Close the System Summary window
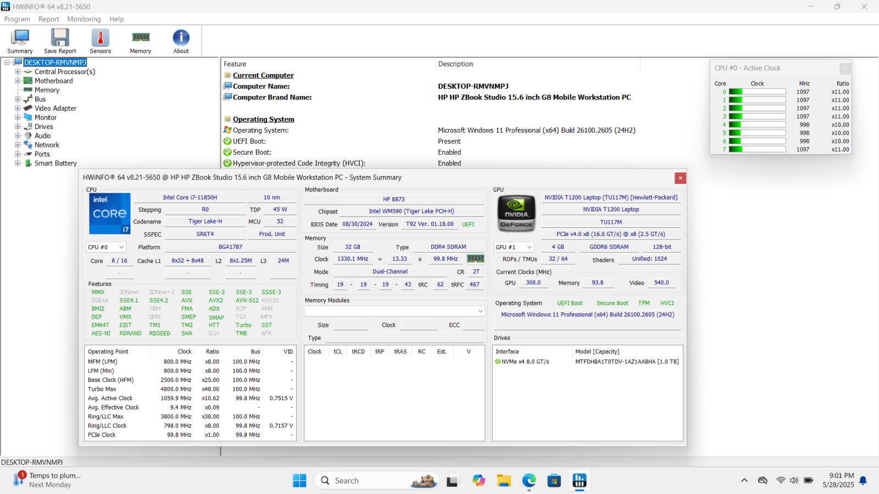The image size is (879, 494). click(x=680, y=178)
